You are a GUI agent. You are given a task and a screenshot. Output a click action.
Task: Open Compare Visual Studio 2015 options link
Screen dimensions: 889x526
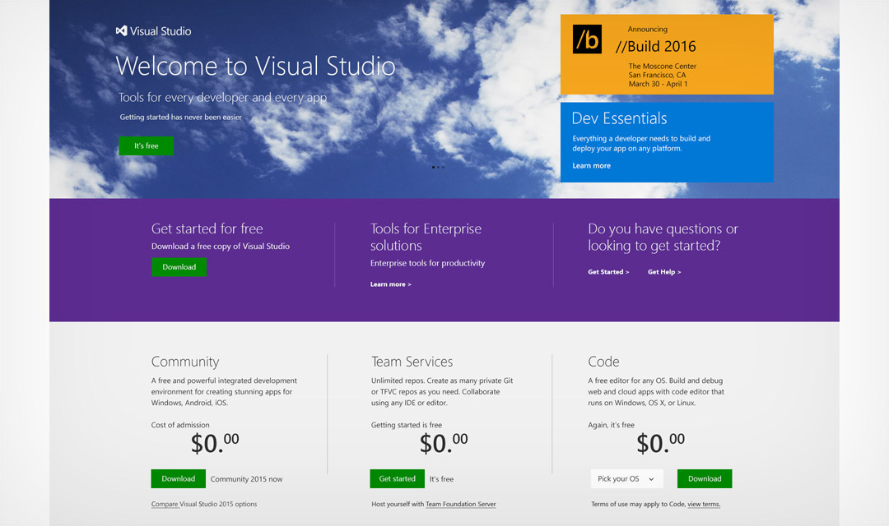(203, 504)
